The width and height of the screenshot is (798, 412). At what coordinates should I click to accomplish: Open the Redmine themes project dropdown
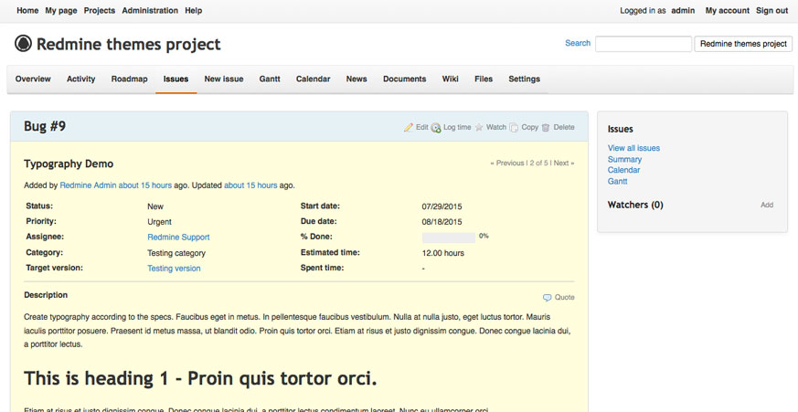tap(743, 44)
